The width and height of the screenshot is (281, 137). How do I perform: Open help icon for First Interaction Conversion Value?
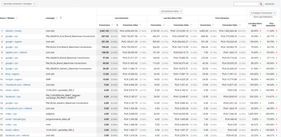(240, 25)
